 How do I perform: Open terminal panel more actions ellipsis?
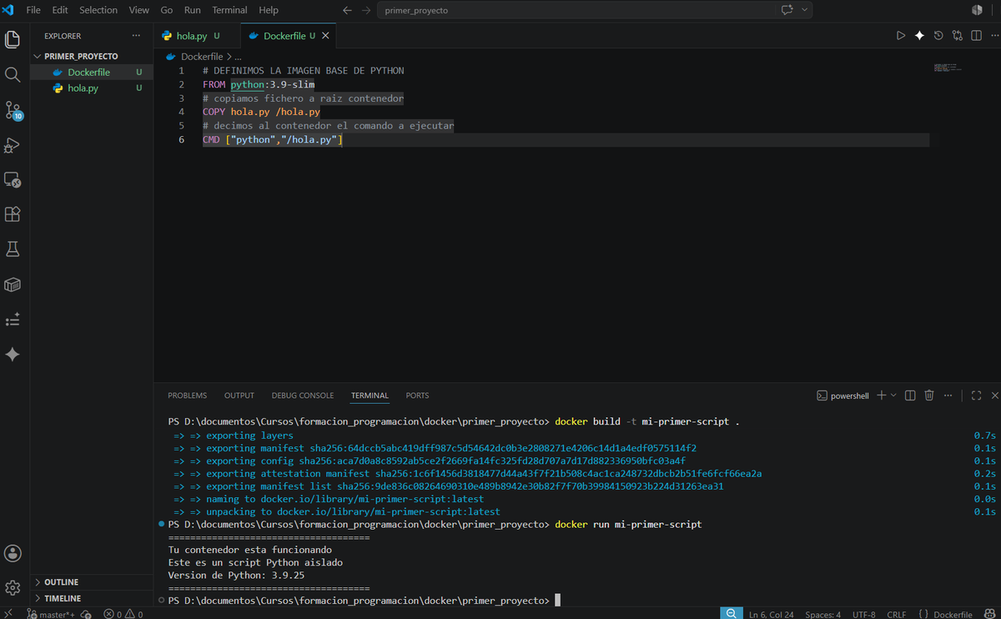click(948, 395)
